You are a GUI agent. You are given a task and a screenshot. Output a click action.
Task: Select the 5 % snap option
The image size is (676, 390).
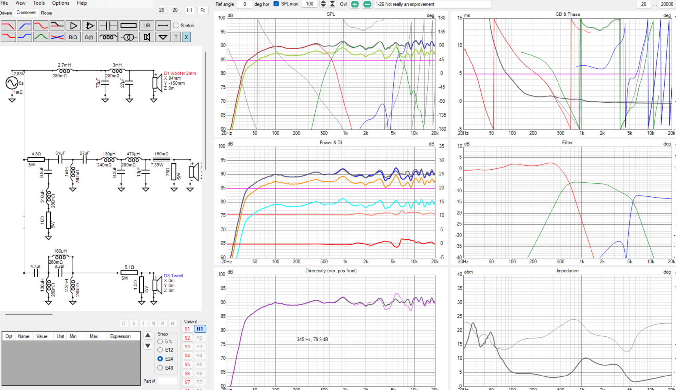(160, 341)
